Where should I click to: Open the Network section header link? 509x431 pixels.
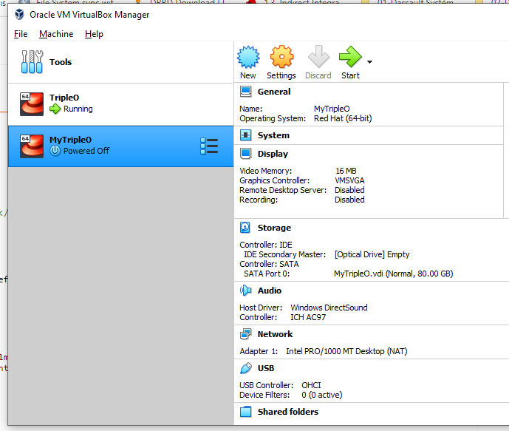275,334
